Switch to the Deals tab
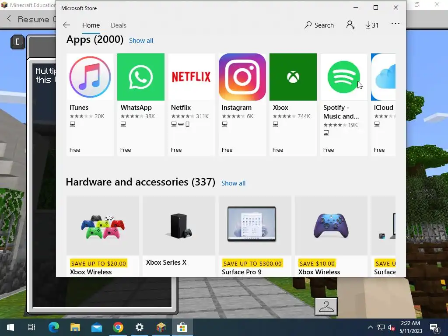This screenshot has height=336, width=448. [118, 25]
